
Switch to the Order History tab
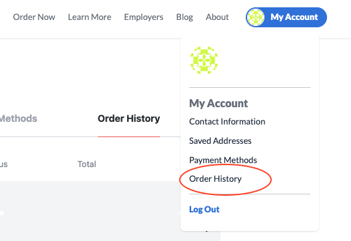[129, 119]
